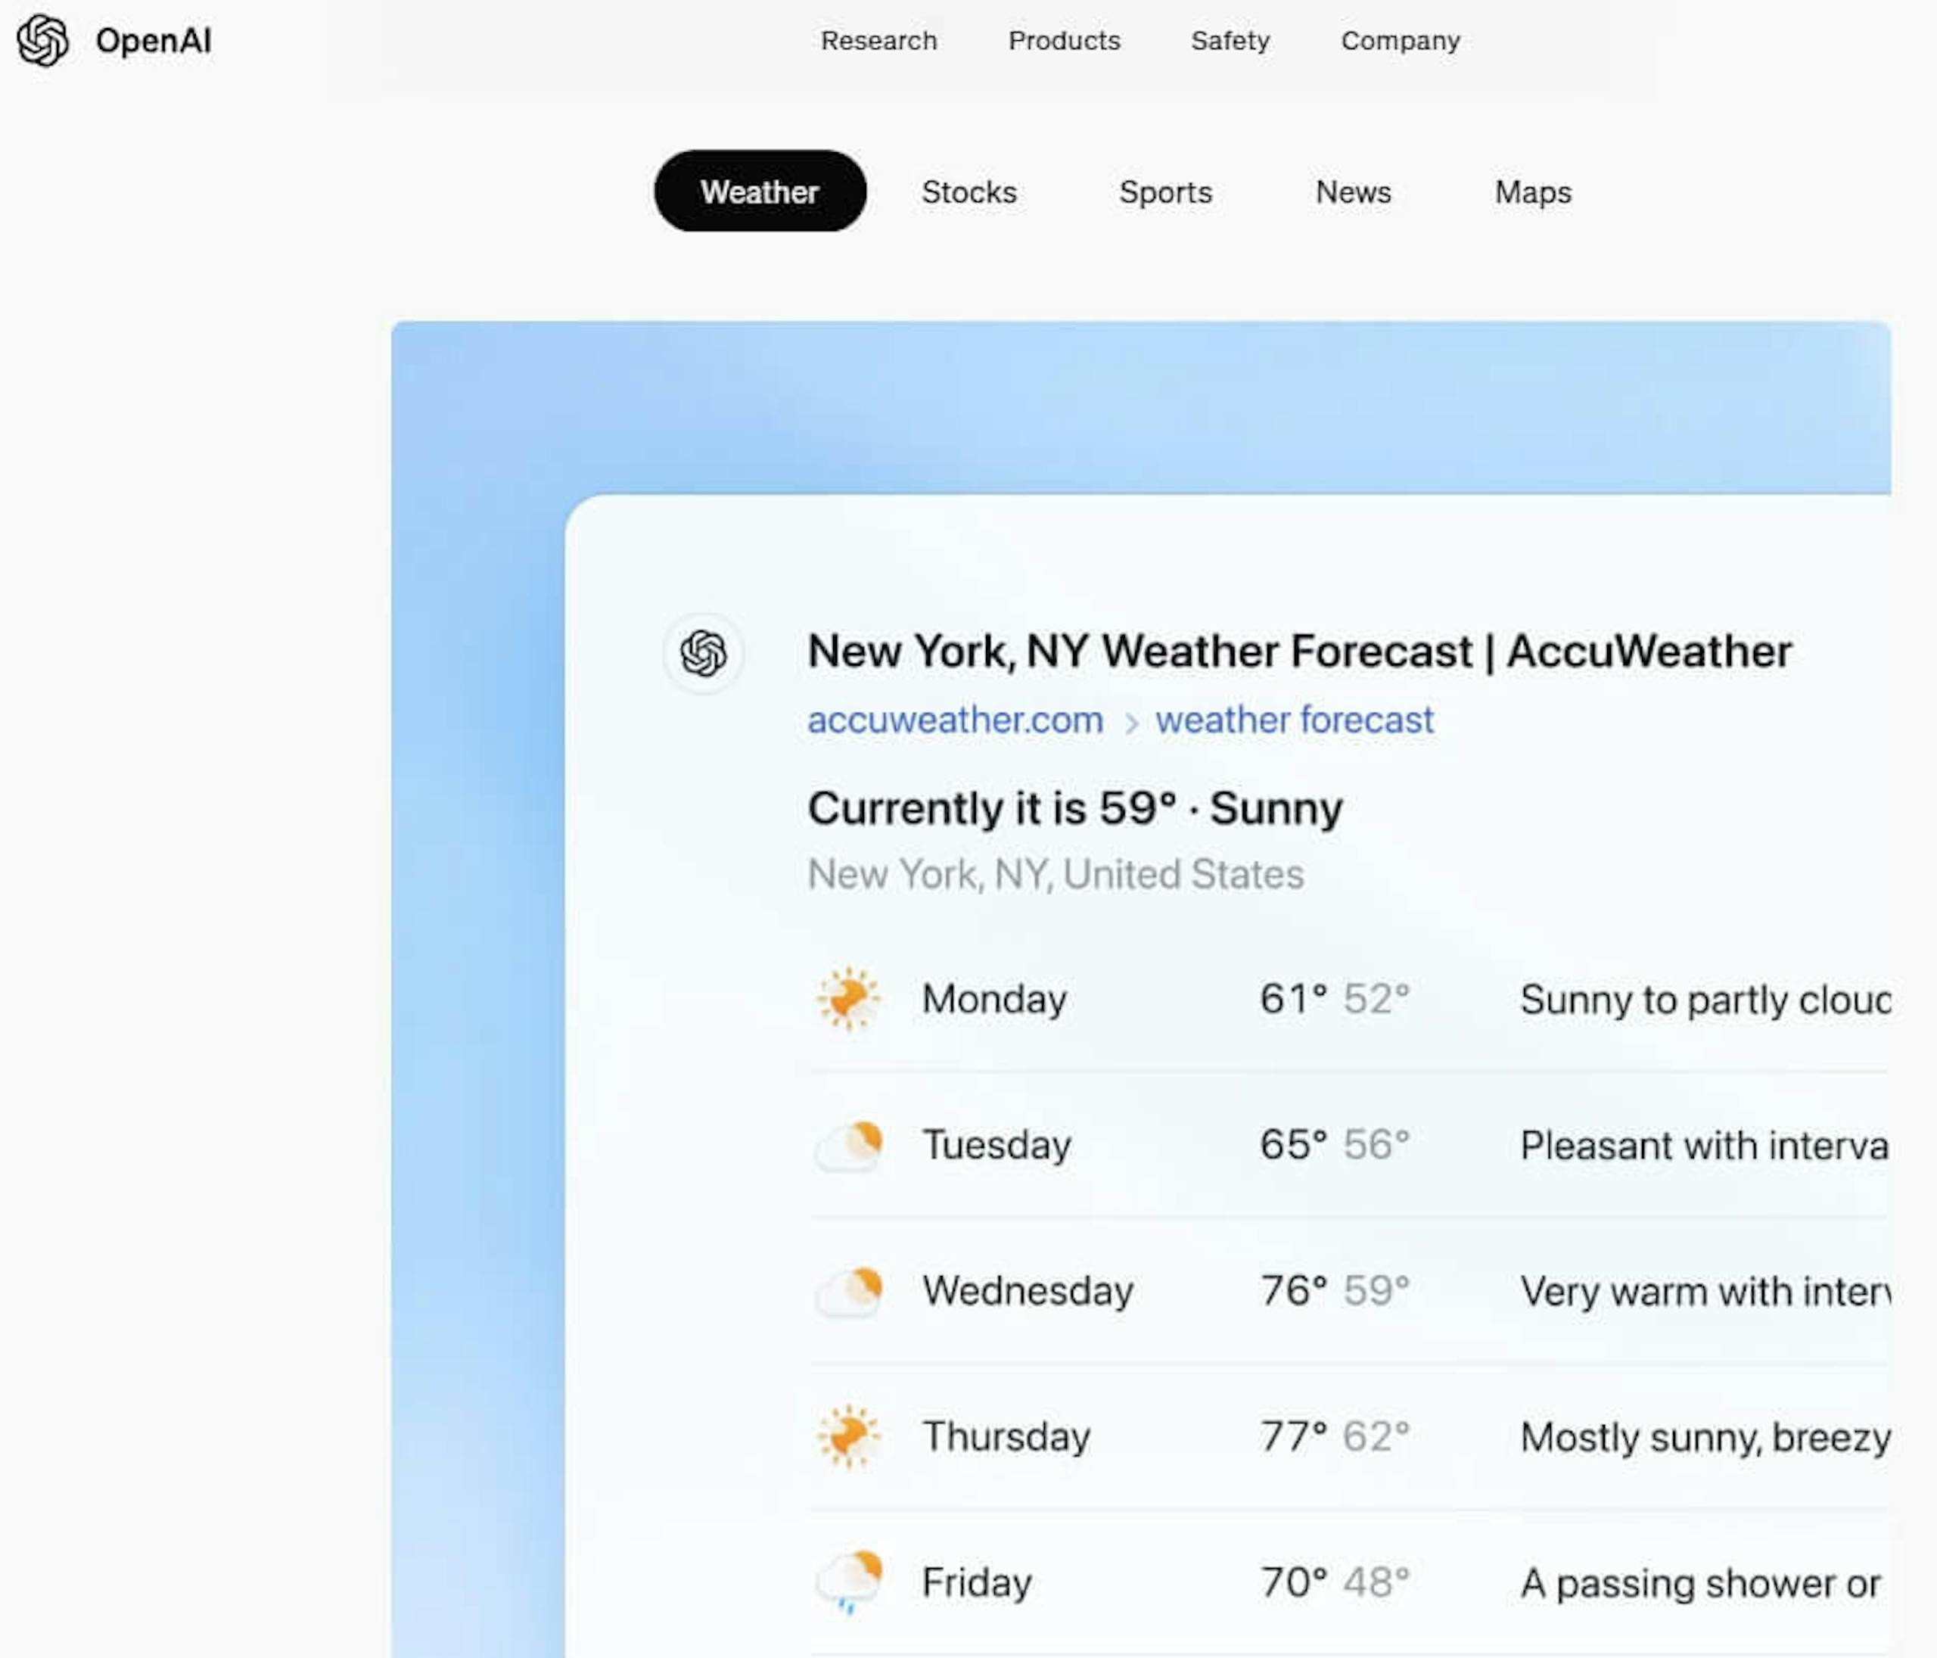
Task: Select the Monday row label
Action: tap(993, 999)
